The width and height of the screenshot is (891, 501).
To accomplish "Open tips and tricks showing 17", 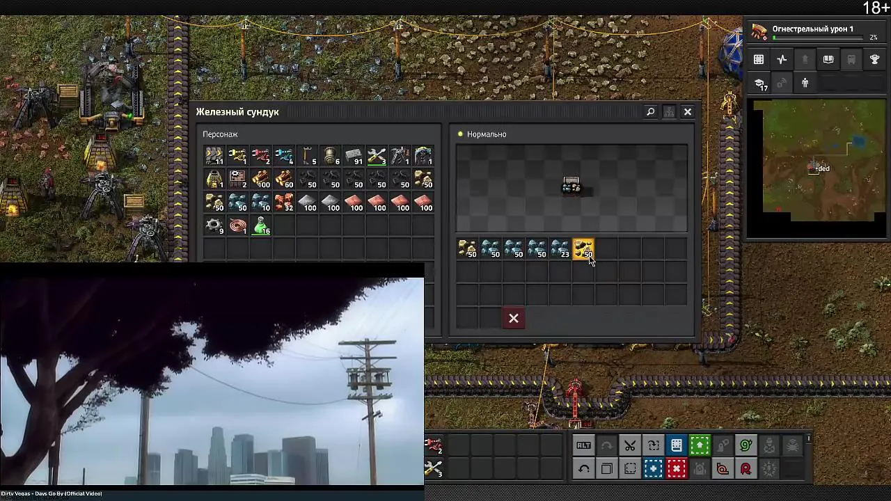I will (759, 83).
